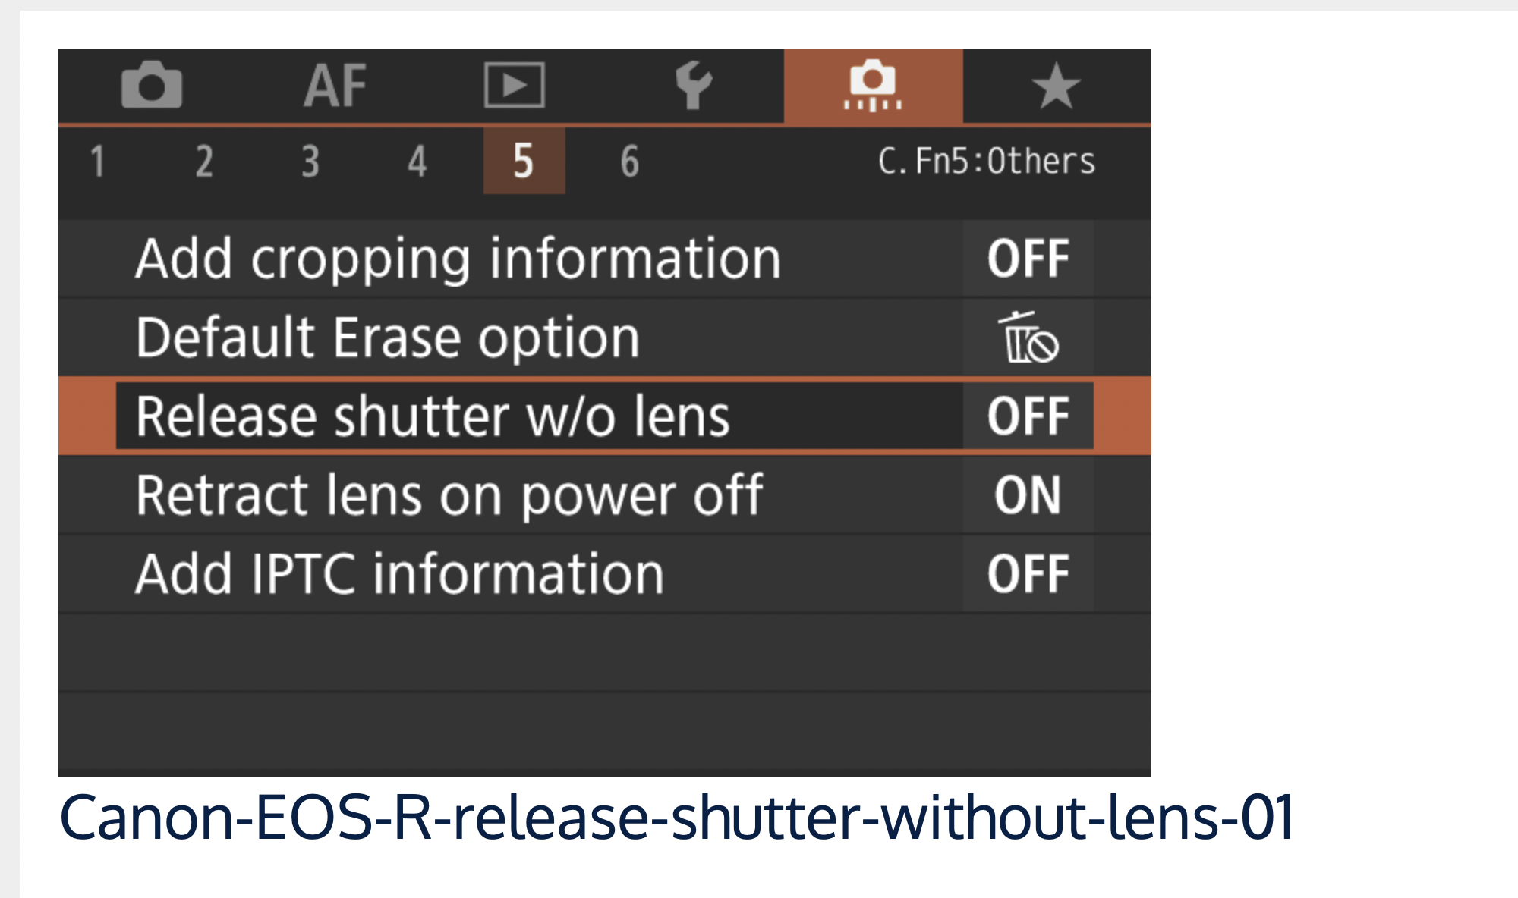Select the highlighted page 5 tab

click(x=524, y=162)
